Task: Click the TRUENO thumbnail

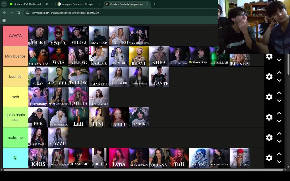Action: click(119, 36)
